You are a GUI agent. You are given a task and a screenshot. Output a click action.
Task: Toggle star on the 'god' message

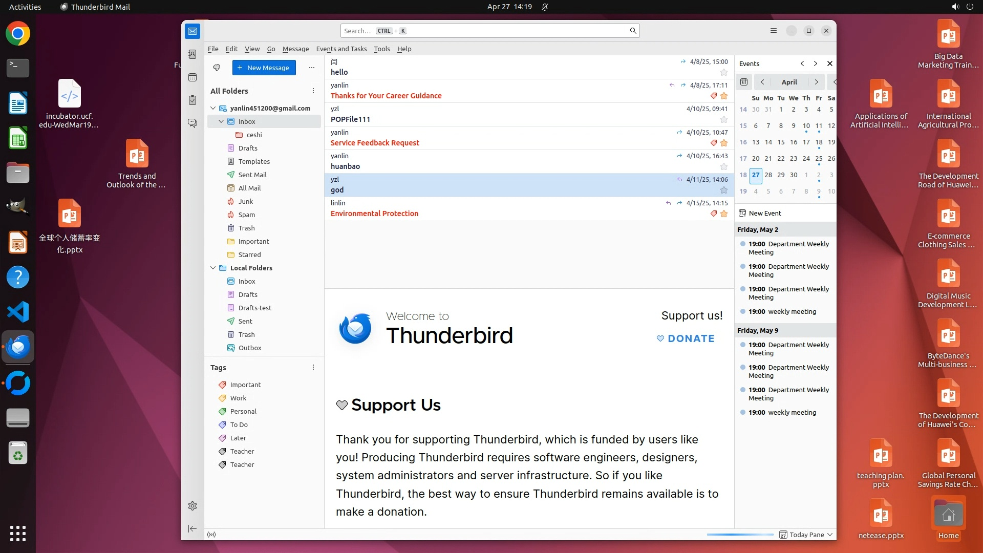(723, 190)
